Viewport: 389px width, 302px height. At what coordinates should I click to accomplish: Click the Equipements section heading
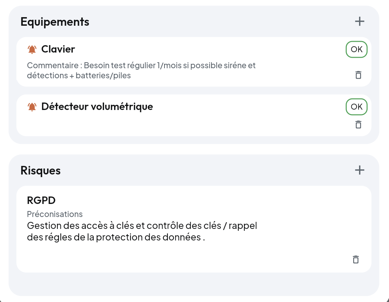point(55,22)
